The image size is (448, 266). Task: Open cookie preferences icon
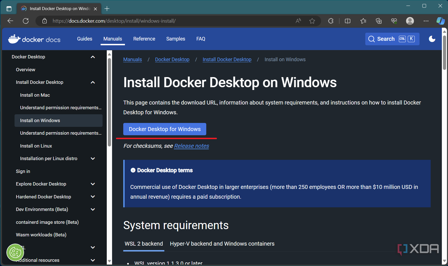click(15, 253)
